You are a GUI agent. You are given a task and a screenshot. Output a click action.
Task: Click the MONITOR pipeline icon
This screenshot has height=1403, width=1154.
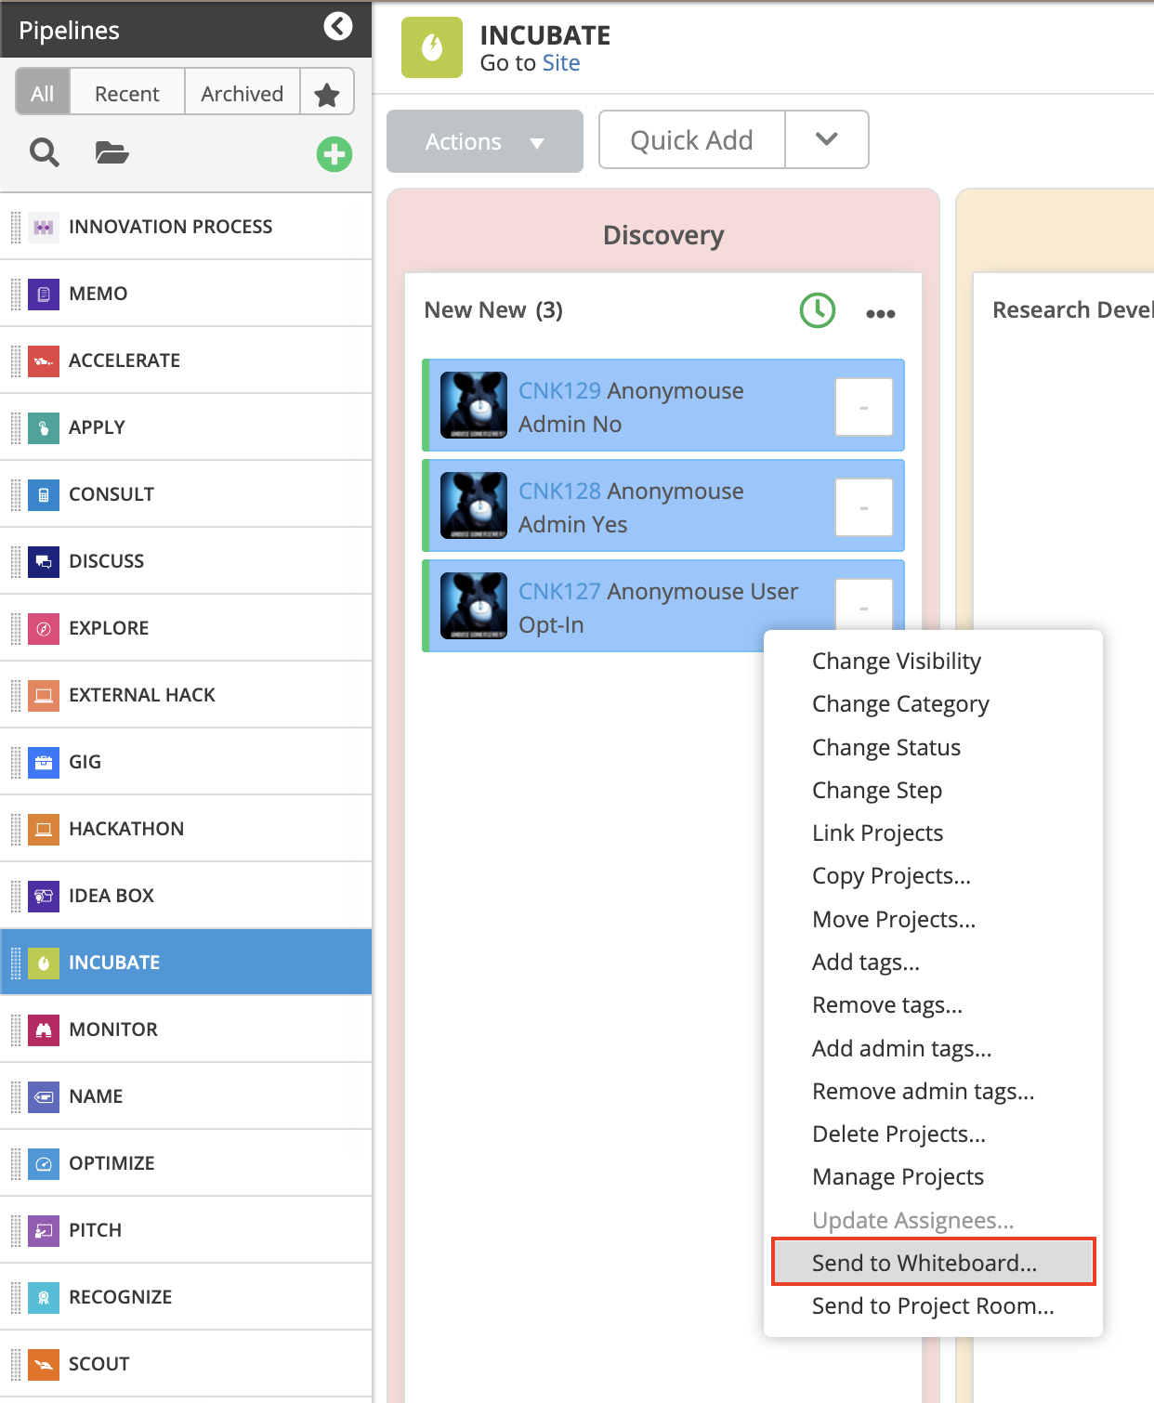coord(44,1029)
